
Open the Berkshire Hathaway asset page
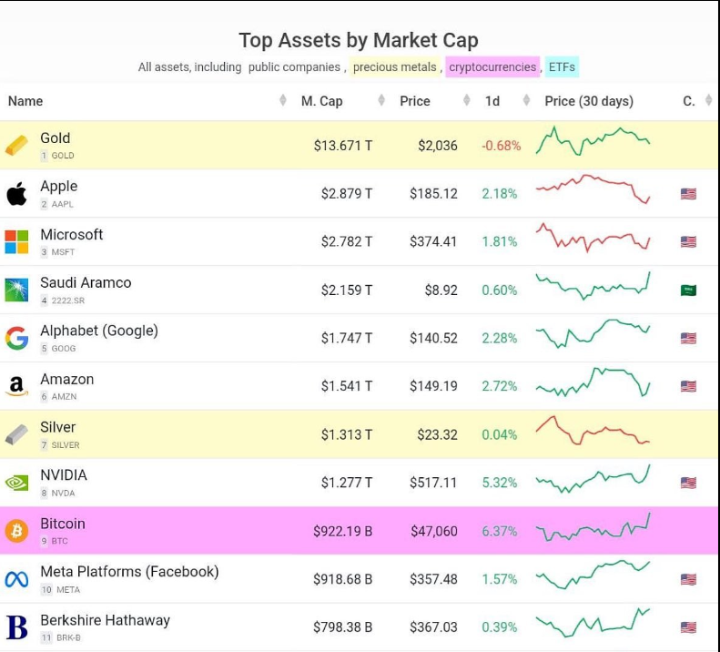click(105, 620)
